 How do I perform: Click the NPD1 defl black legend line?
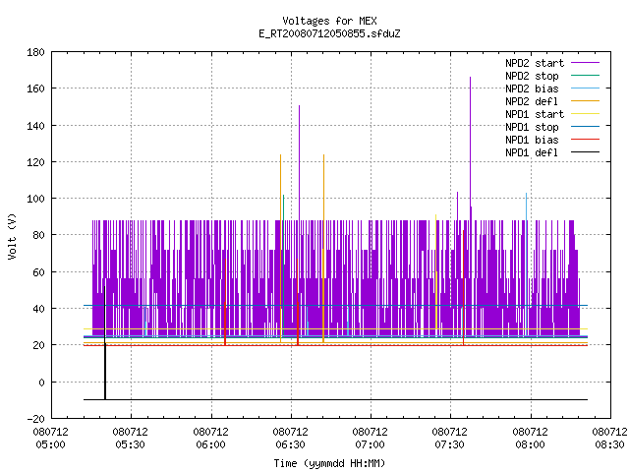tap(585, 152)
